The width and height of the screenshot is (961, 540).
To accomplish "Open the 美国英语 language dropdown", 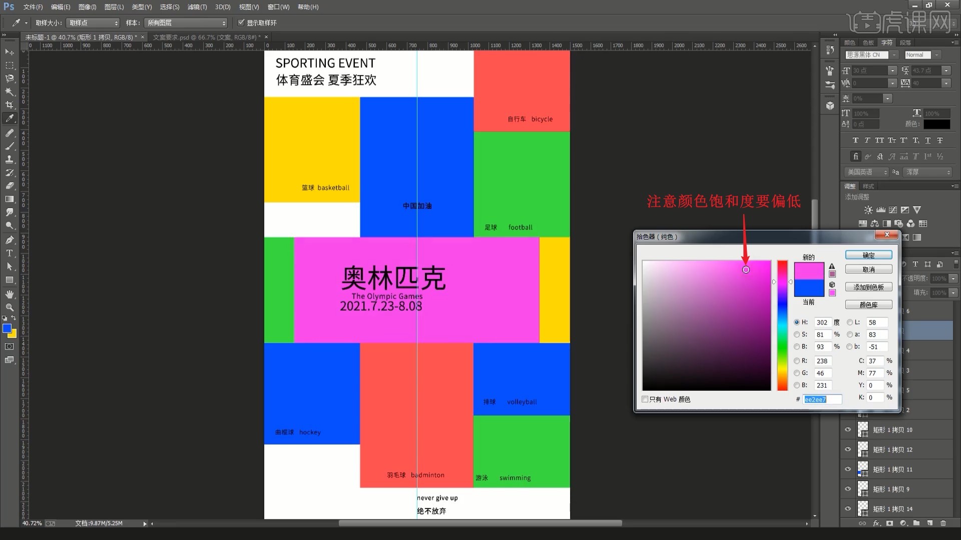I will (x=866, y=172).
